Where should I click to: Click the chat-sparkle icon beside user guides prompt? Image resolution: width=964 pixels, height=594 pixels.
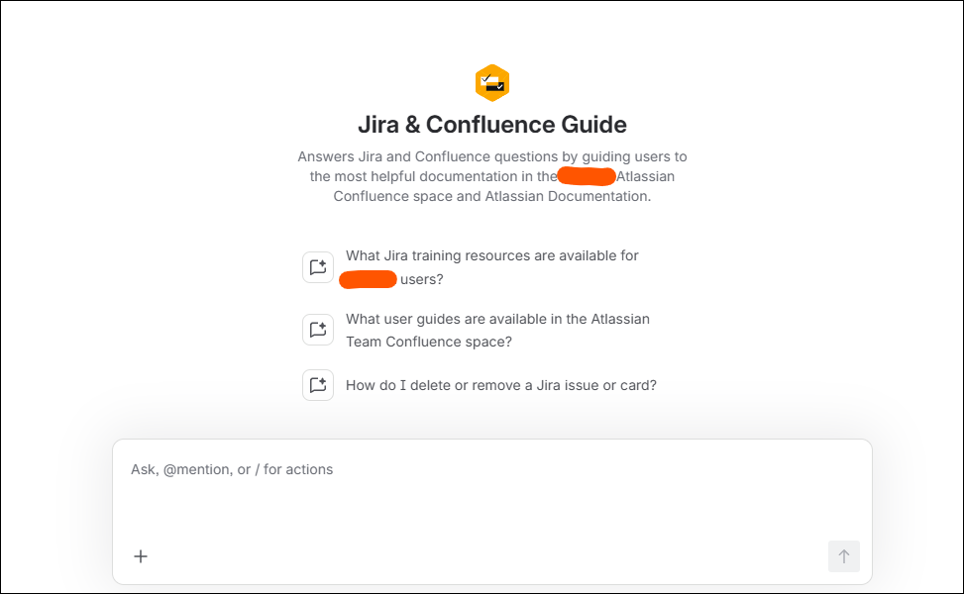click(x=318, y=330)
